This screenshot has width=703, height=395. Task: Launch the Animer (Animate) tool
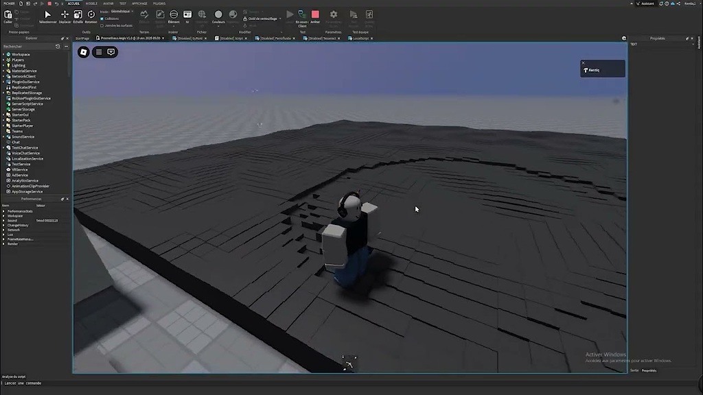coord(315,15)
